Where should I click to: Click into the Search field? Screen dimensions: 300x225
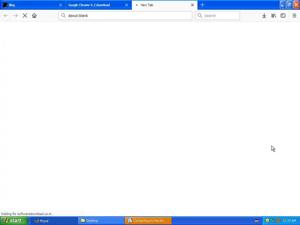(x=217, y=16)
